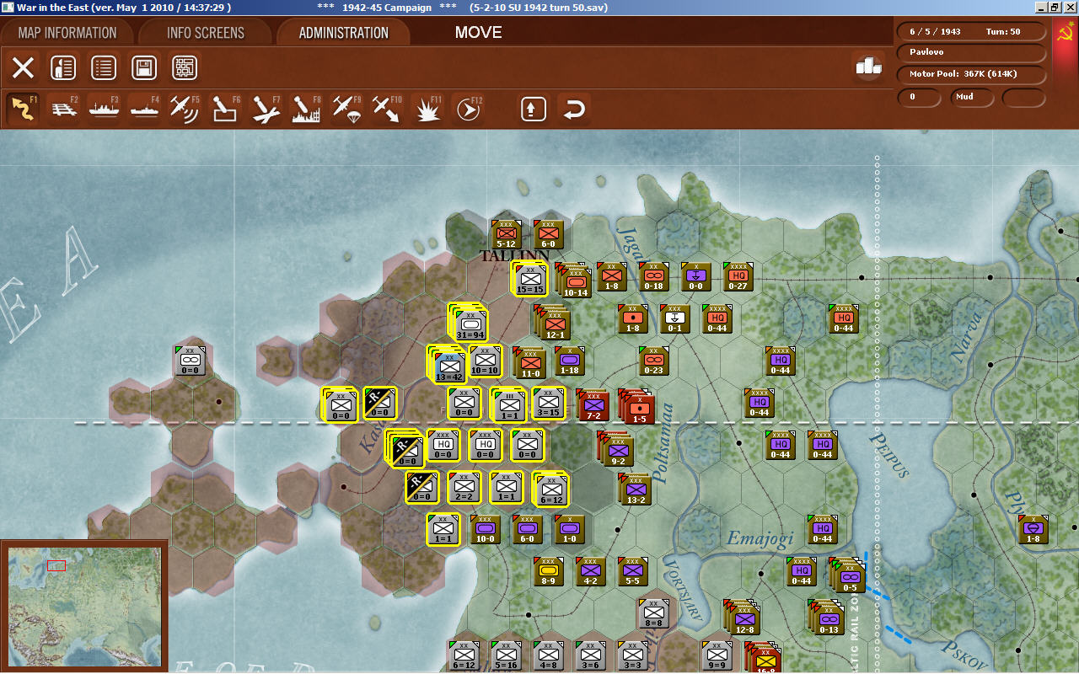This screenshot has height=674, width=1079.
Task: Open the bar chart icon near the date panel
Action: (868, 67)
